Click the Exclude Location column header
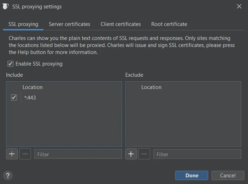248x184 pixels. click(x=151, y=87)
